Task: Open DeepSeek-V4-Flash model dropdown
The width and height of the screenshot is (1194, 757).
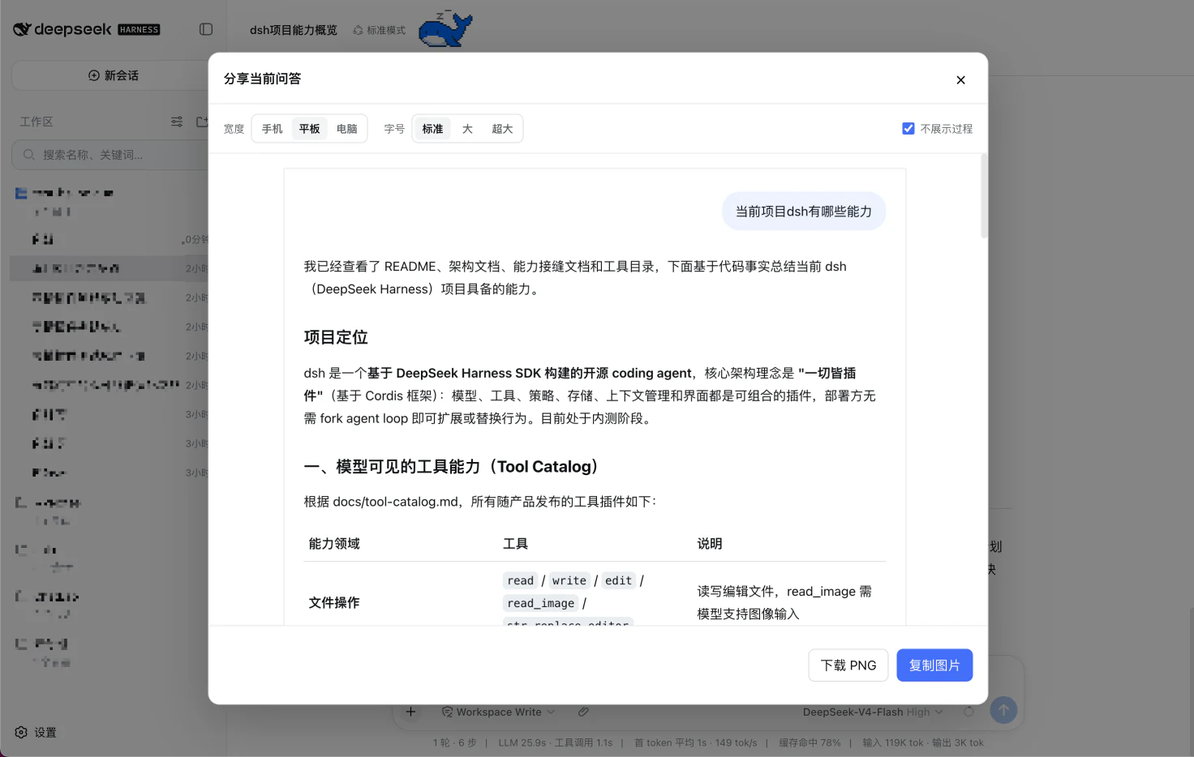Action: [873, 712]
